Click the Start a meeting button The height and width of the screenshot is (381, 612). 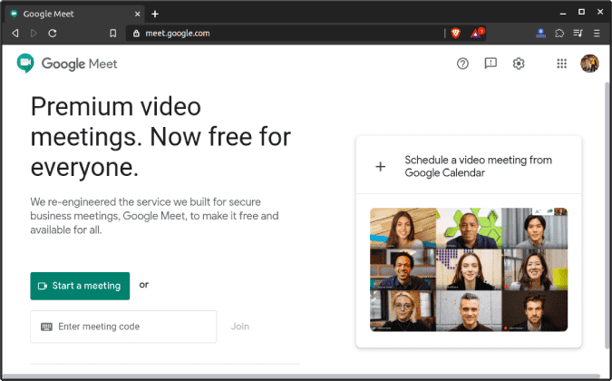tap(80, 286)
